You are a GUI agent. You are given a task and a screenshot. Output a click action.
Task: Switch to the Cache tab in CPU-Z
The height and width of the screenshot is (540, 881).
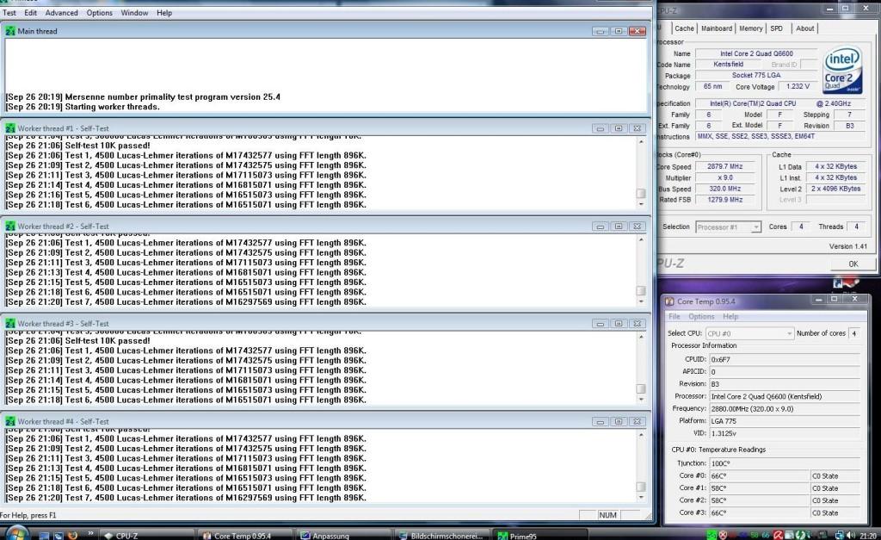coord(684,28)
